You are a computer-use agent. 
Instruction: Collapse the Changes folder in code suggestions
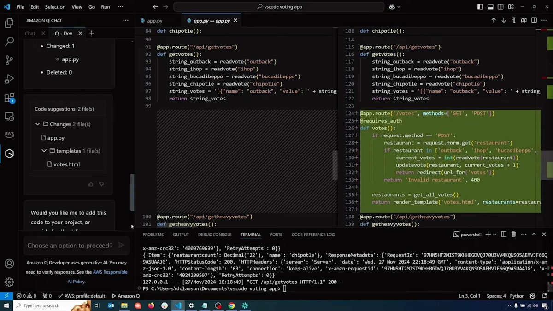tap(38, 124)
